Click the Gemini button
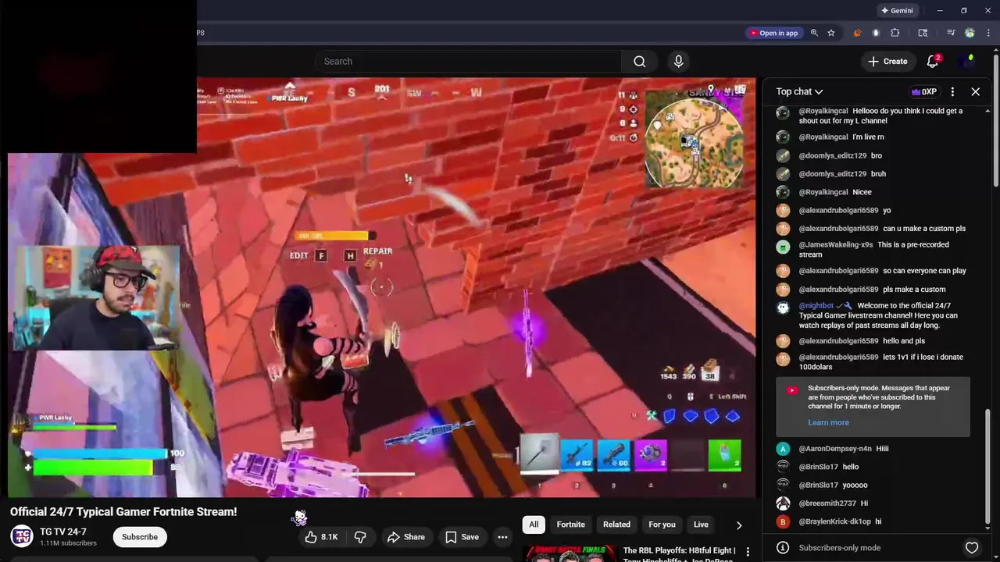 click(x=897, y=11)
